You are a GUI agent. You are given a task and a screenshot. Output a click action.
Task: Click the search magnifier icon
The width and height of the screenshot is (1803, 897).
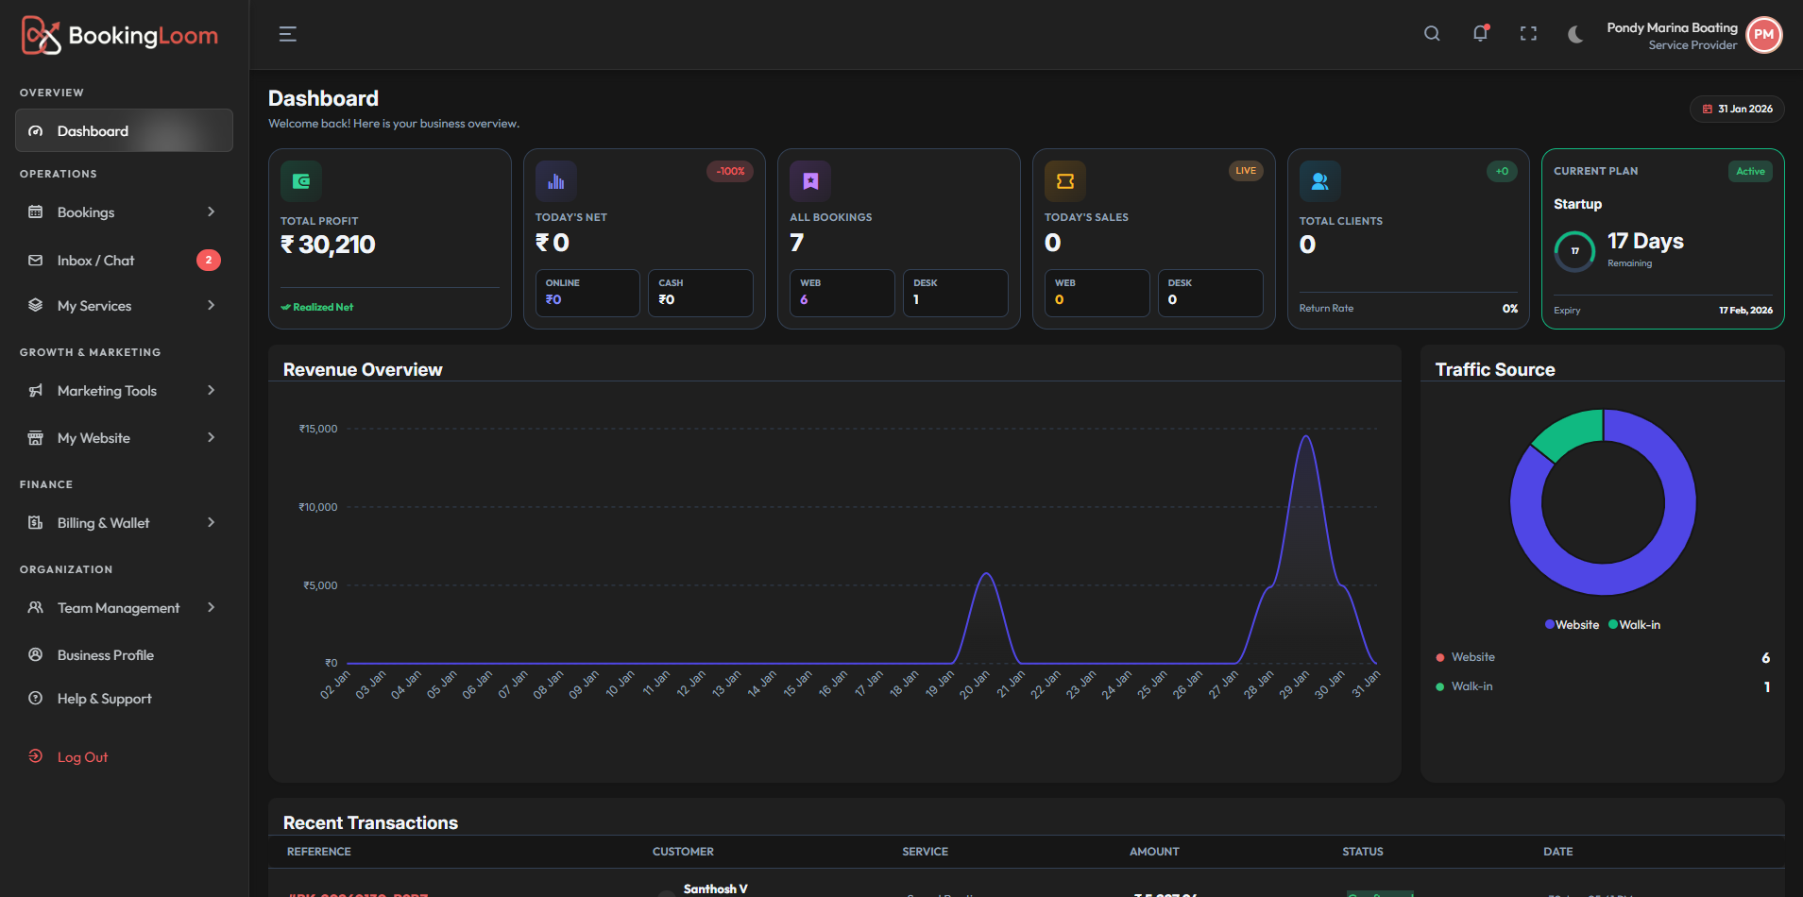point(1432,34)
